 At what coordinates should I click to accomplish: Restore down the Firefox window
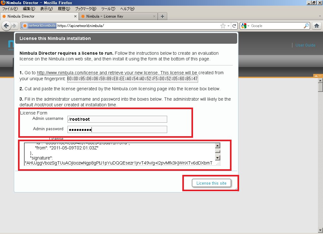(x=314, y=3)
